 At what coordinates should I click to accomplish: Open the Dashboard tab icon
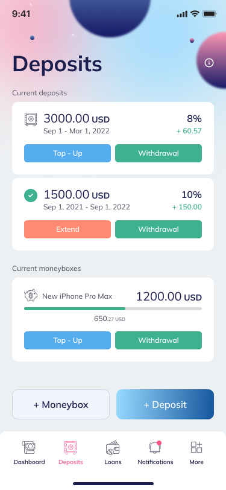[x=29, y=447]
